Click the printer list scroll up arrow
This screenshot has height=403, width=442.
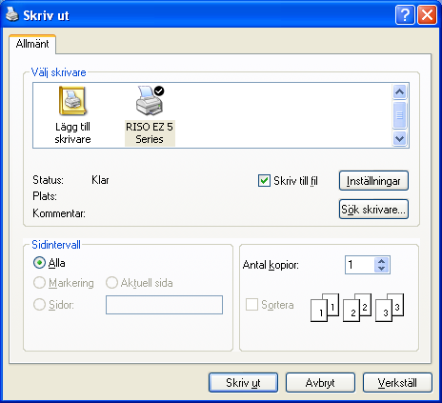point(400,92)
